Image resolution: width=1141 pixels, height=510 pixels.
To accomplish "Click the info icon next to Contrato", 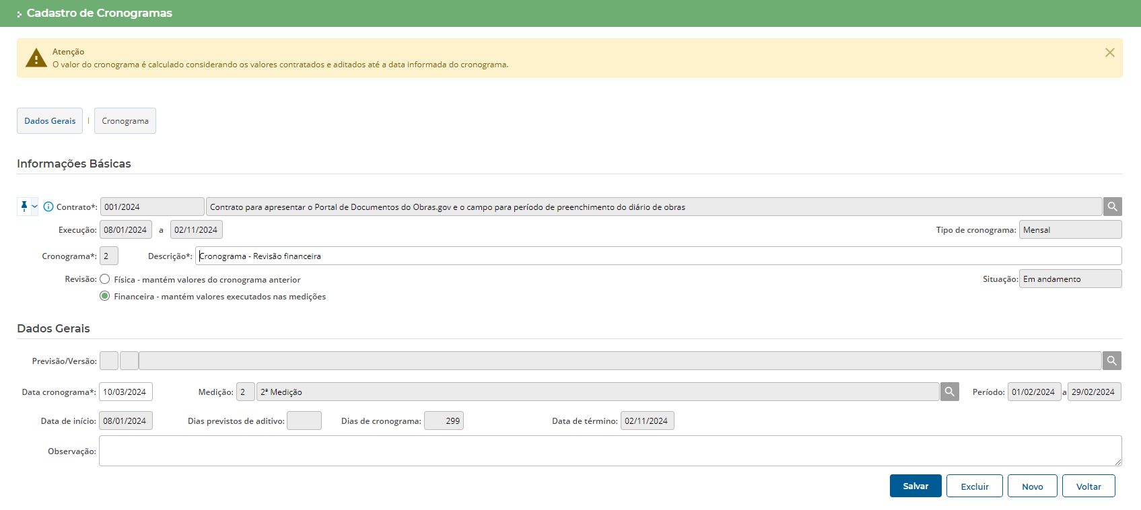I will click(48, 207).
